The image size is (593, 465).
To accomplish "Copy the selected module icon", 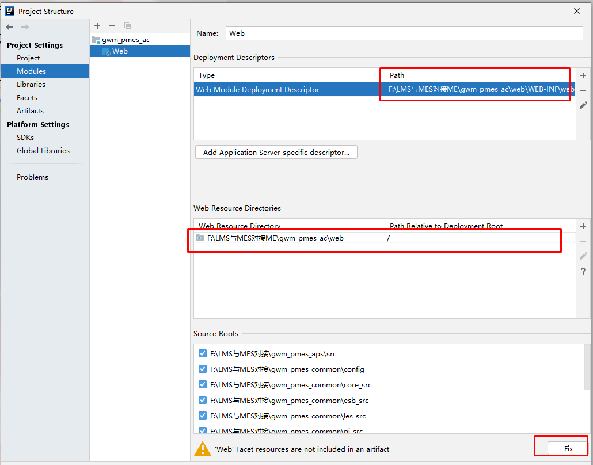I will tap(127, 26).
